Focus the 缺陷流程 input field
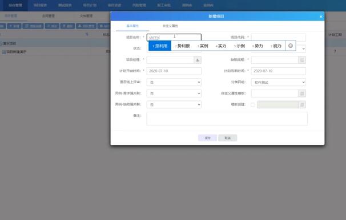 point(275,60)
